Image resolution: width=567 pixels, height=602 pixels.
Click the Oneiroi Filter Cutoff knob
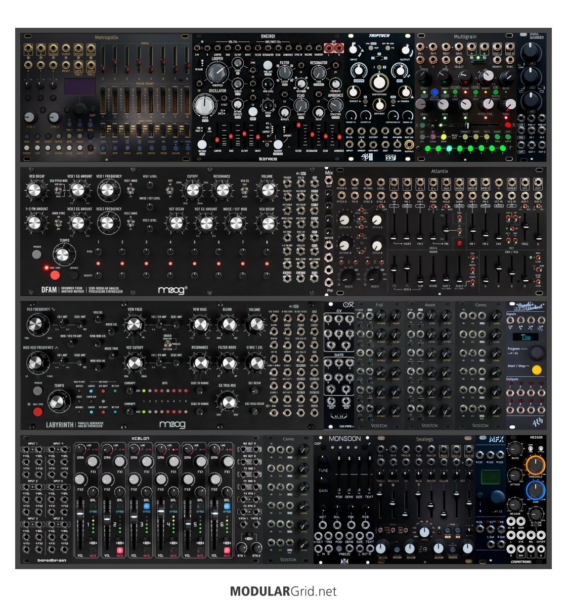(x=284, y=72)
